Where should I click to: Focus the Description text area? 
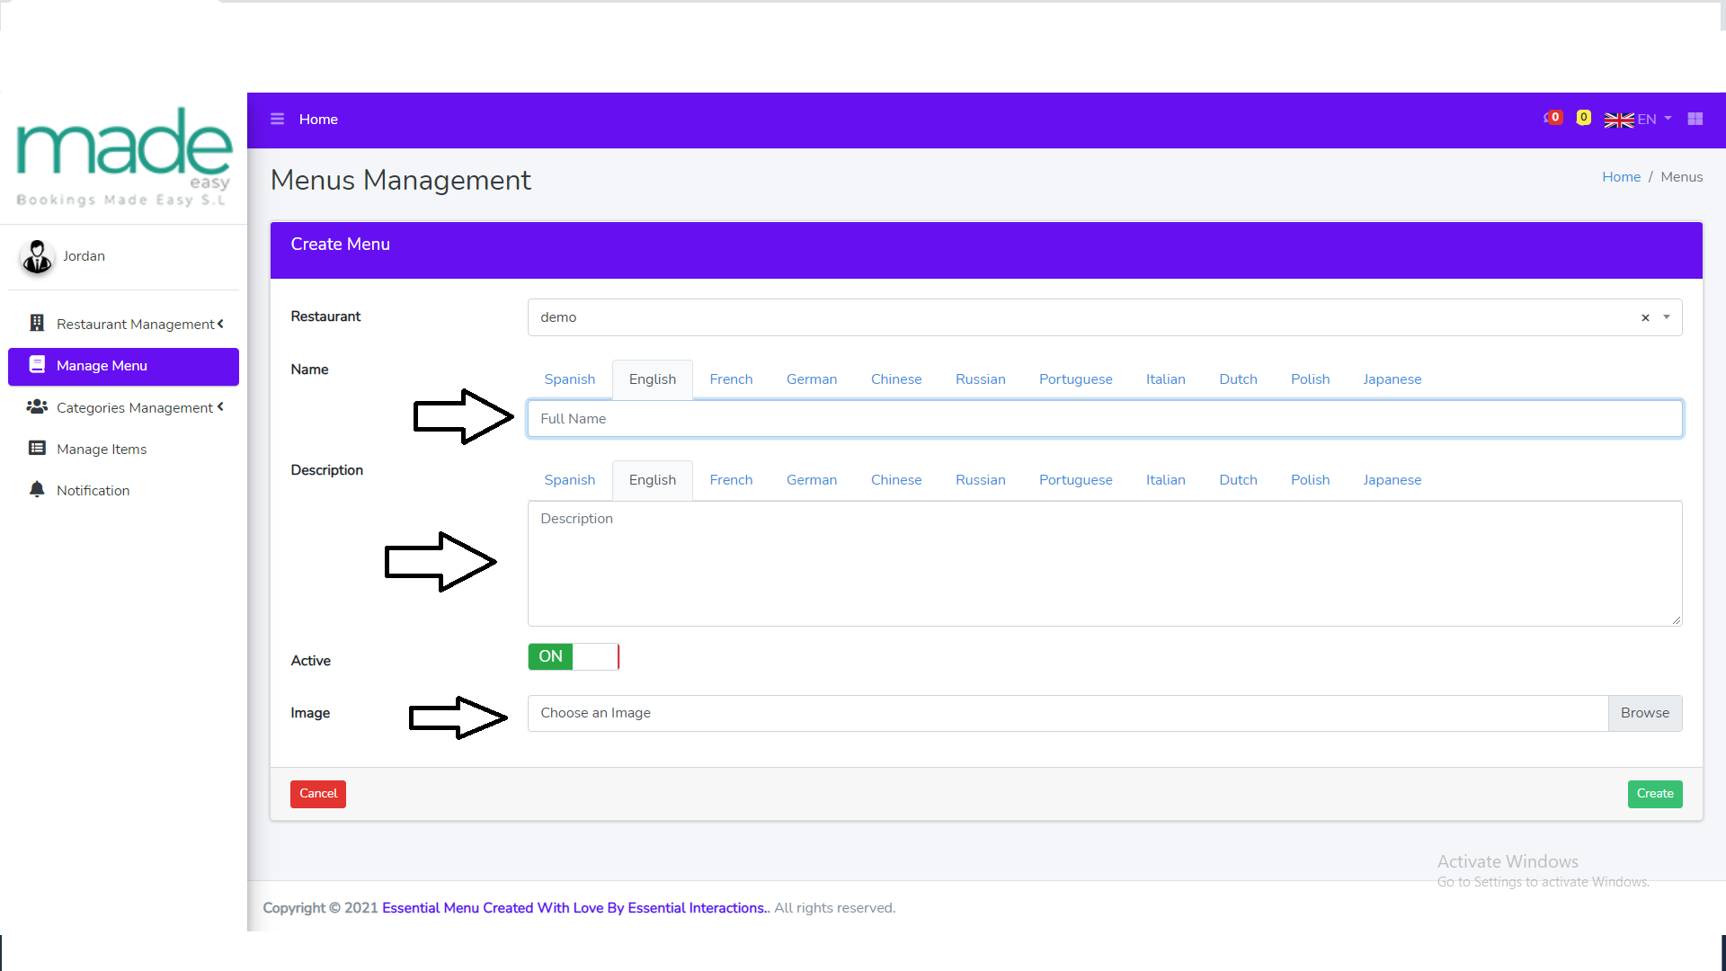pos(1105,564)
